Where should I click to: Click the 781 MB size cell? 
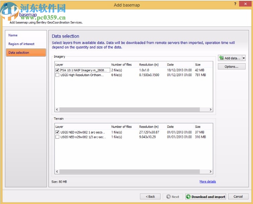coord(200,75)
